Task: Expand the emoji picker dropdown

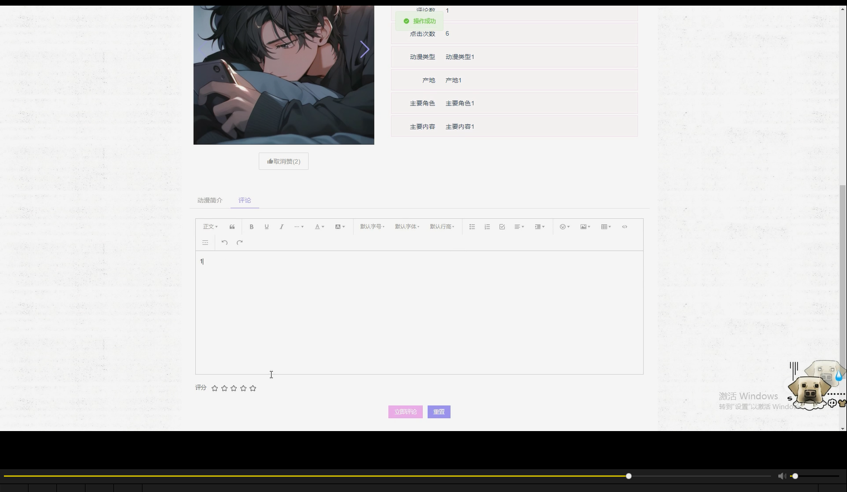Action: click(564, 226)
